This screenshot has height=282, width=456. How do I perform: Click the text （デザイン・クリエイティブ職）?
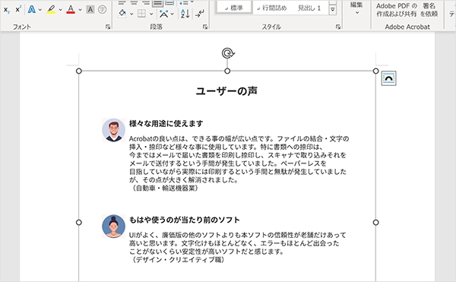click(179, 260)
